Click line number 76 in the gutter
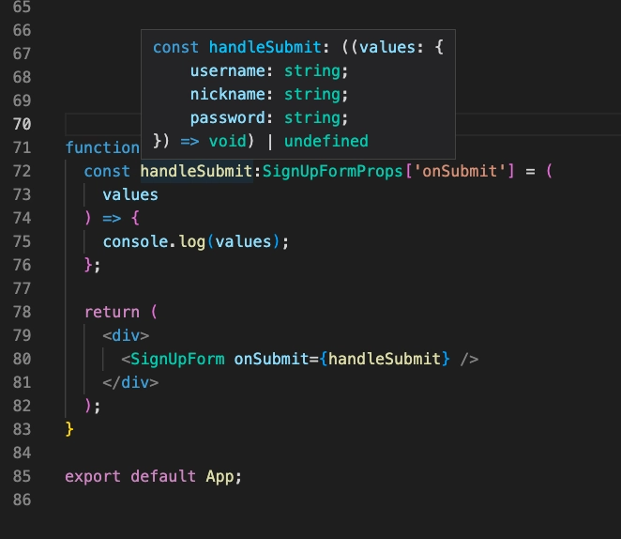The width and height of the screenshot is (621, 539). 22,265
